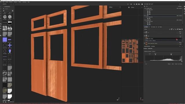Switch to Texture Set Settings tab
This screenshot has height=104, width=185.
157,27
